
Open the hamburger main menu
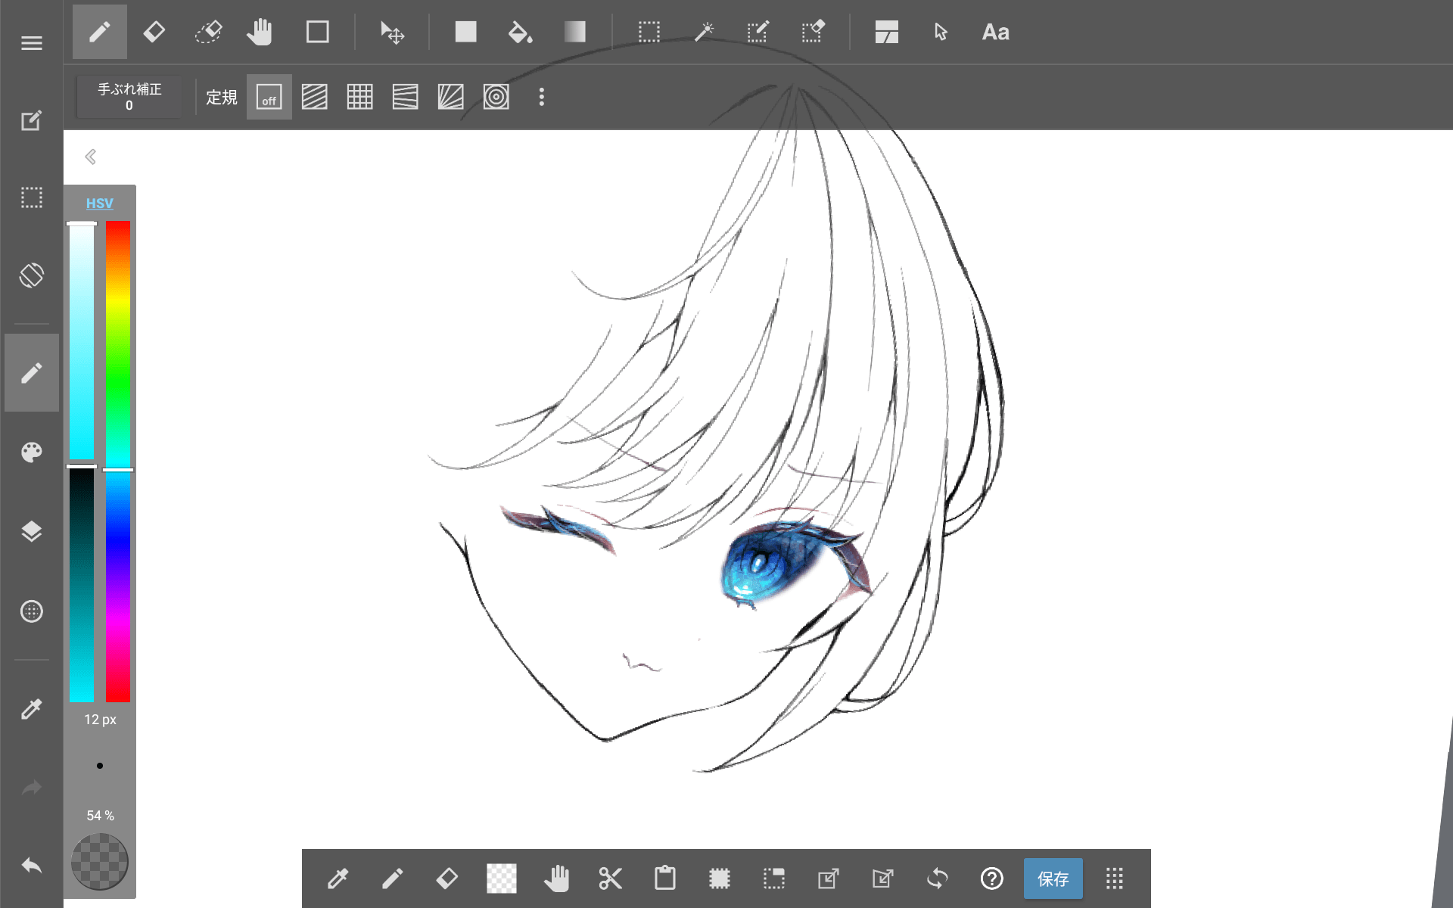[32, 43]
